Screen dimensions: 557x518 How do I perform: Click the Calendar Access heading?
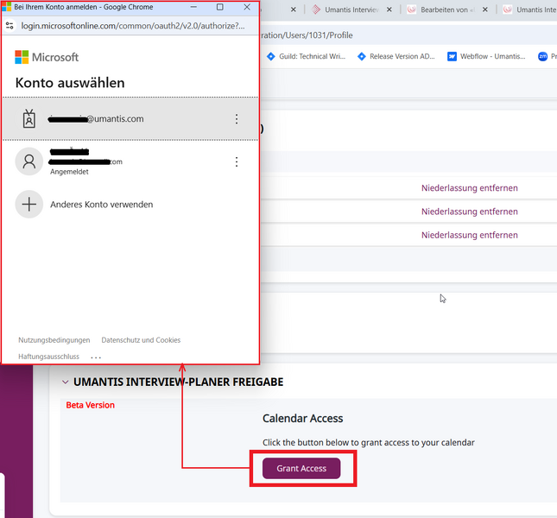[x=302, y=418]
